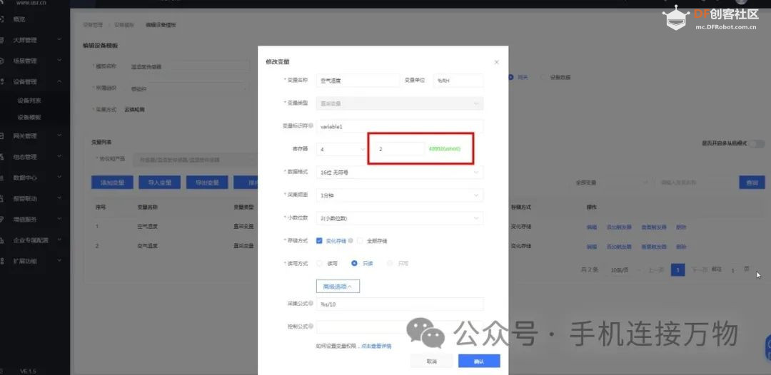The width and height of the screenshot is (771, 375).
Task: Click the 变量单位 field showing %RH
Action: pyautogui.click(x=458, y=81)
